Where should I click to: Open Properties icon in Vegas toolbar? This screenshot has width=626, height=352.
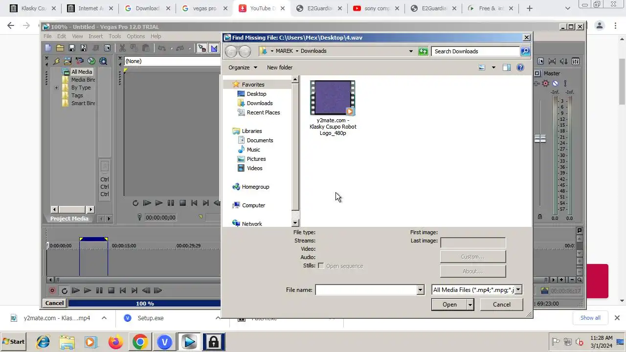point(108,48)
